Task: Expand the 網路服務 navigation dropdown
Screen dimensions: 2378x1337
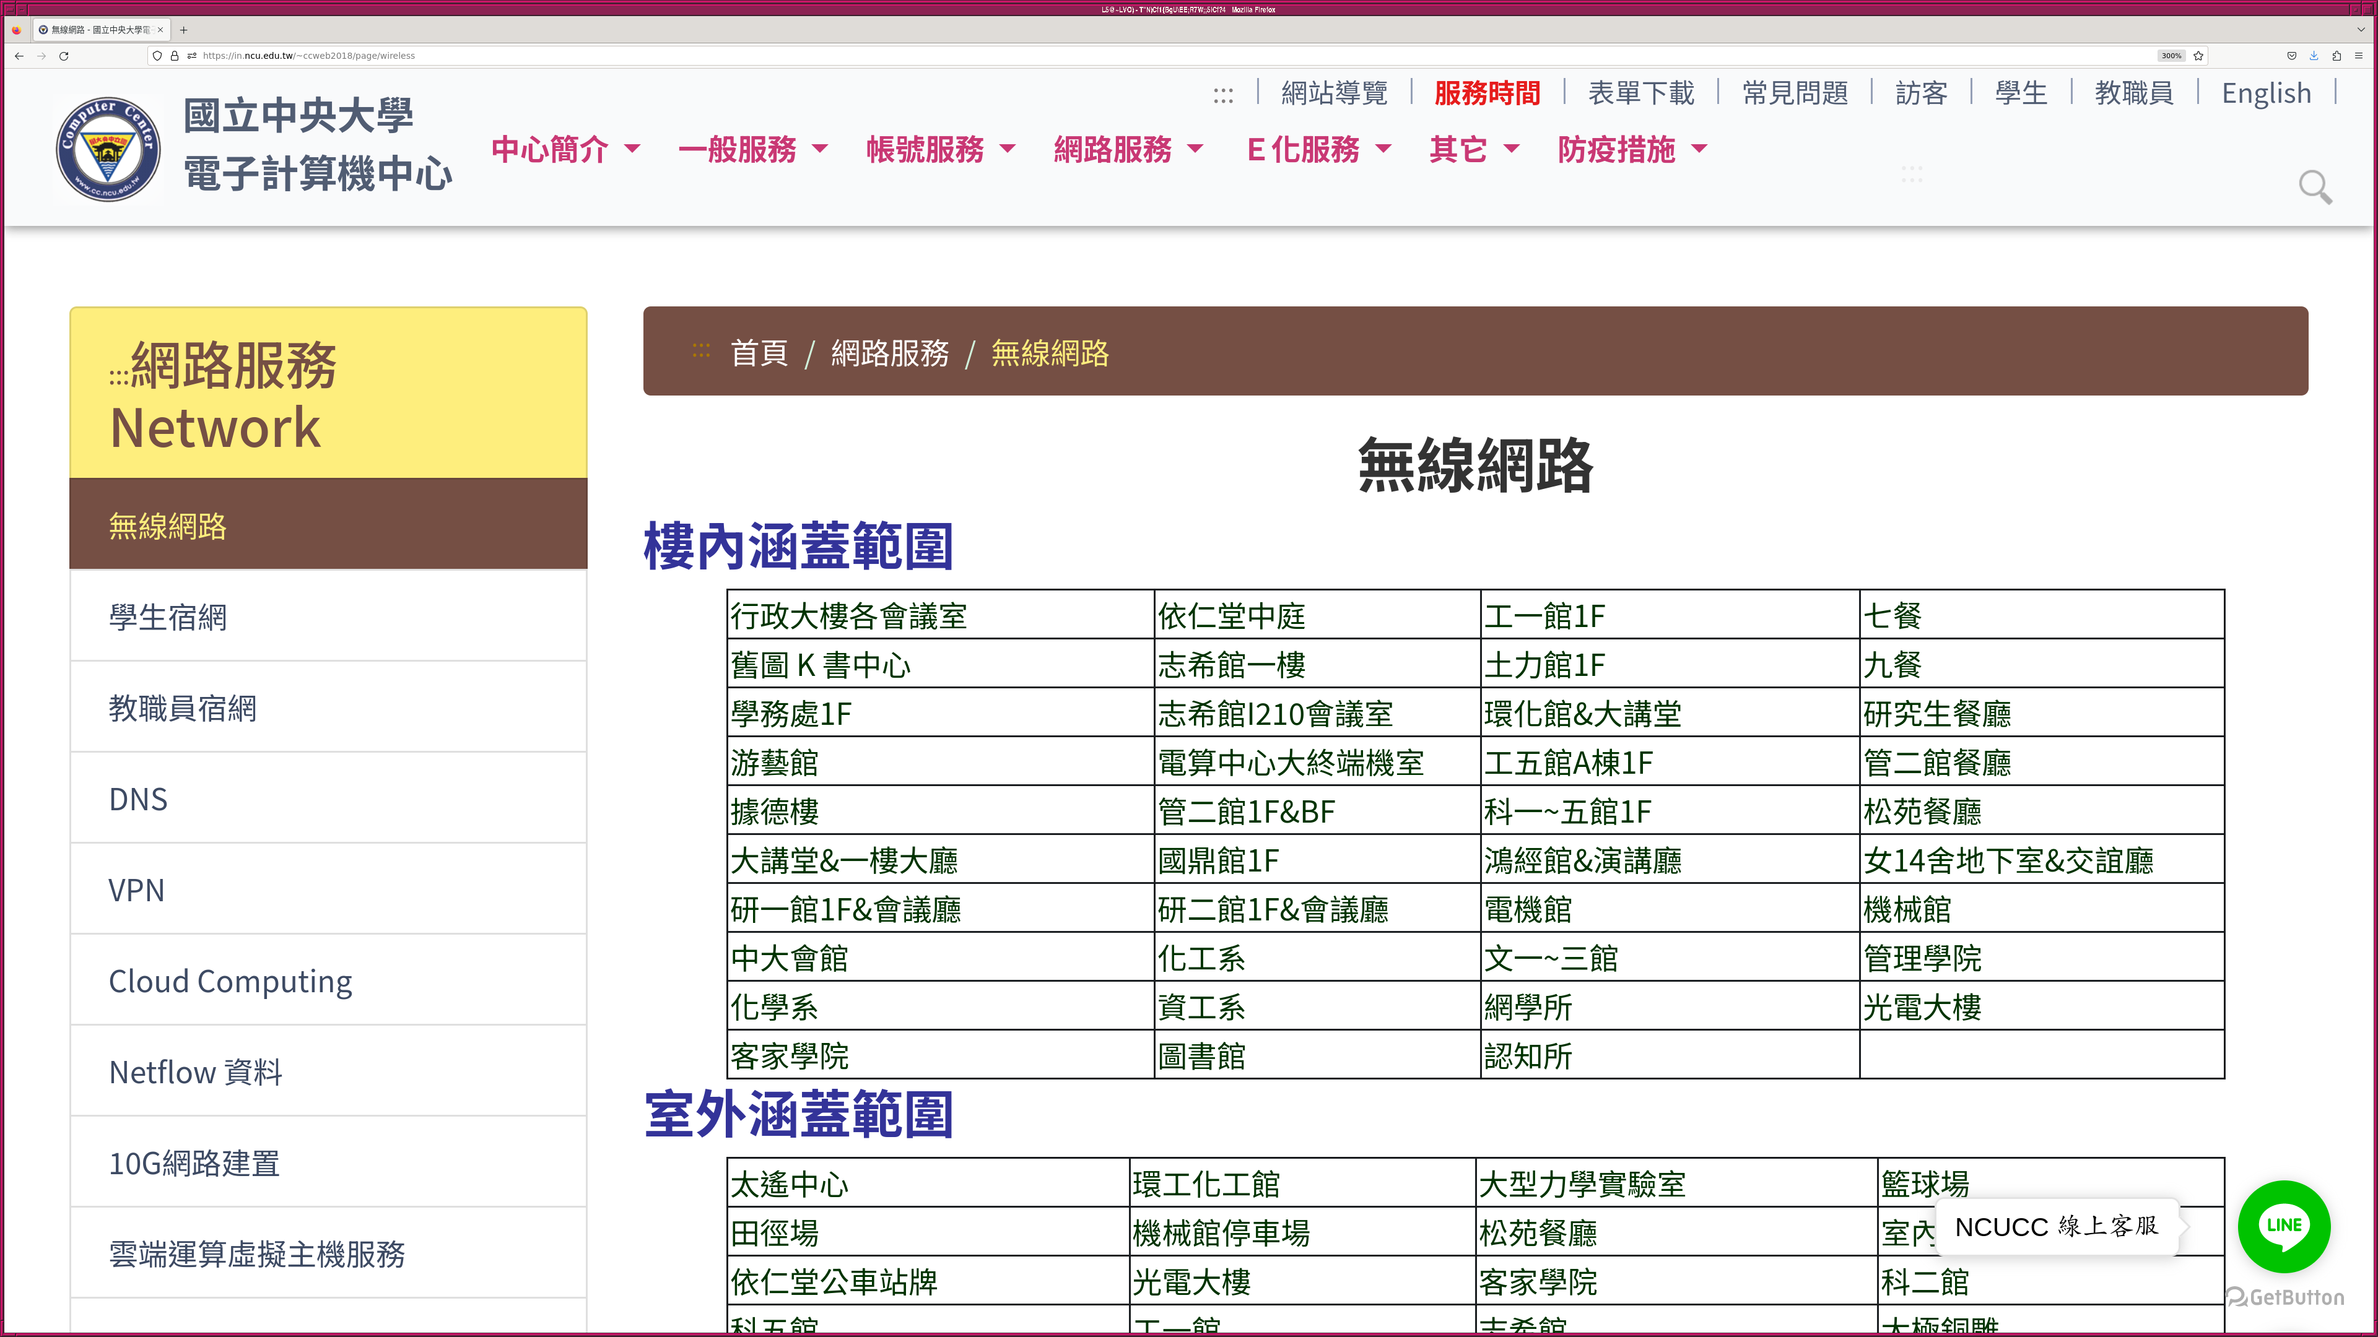Action: 1128,149
